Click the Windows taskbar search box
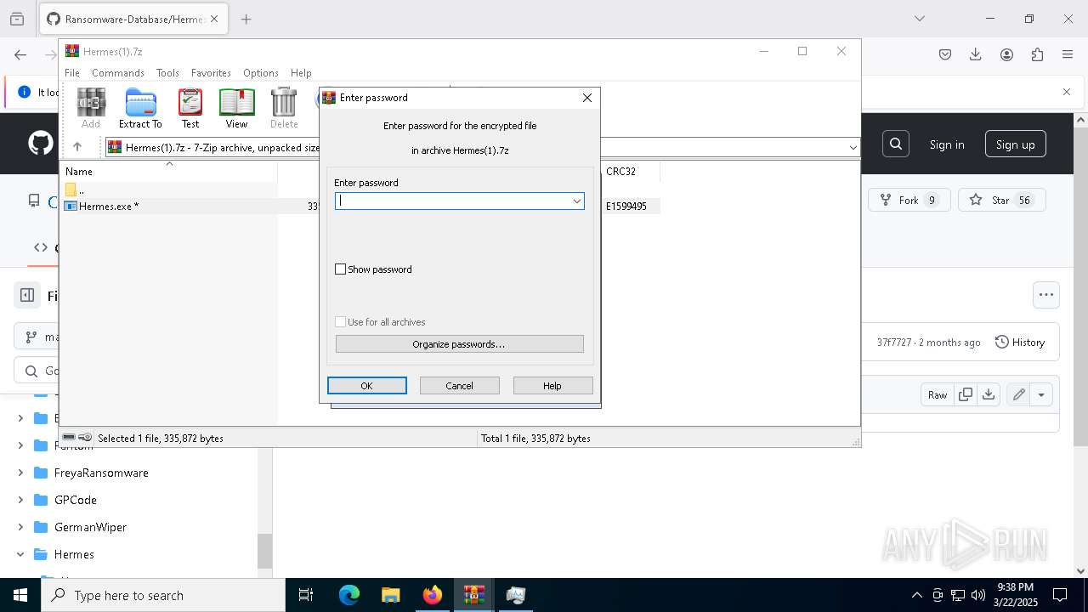The height and width of the screenshot is (612, 1088). 163,595
